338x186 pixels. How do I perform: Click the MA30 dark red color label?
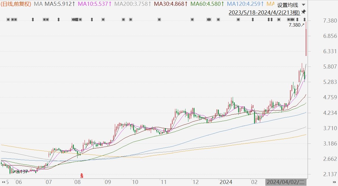click(171, 4)
